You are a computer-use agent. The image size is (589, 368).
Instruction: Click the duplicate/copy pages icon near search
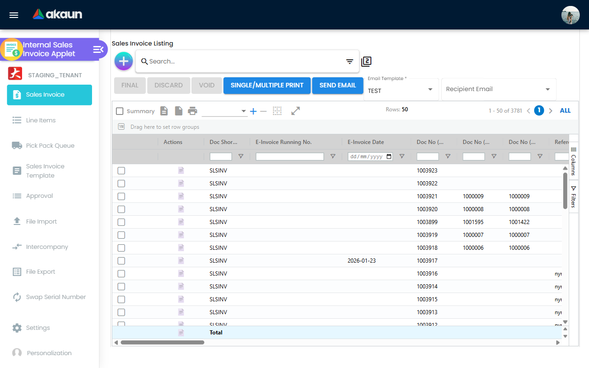(x=366, y=61)
